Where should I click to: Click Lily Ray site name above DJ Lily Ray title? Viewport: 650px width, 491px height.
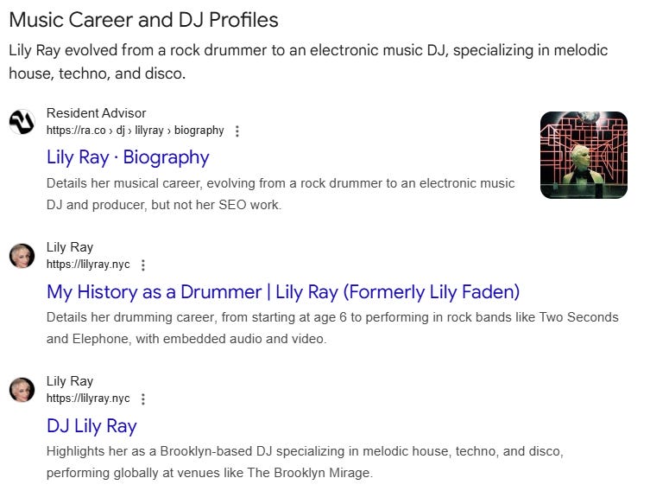point(70,381)
